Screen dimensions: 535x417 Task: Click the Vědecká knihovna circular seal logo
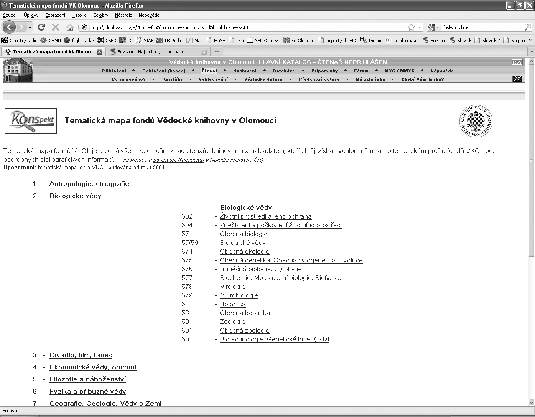(x=476, y=121)
